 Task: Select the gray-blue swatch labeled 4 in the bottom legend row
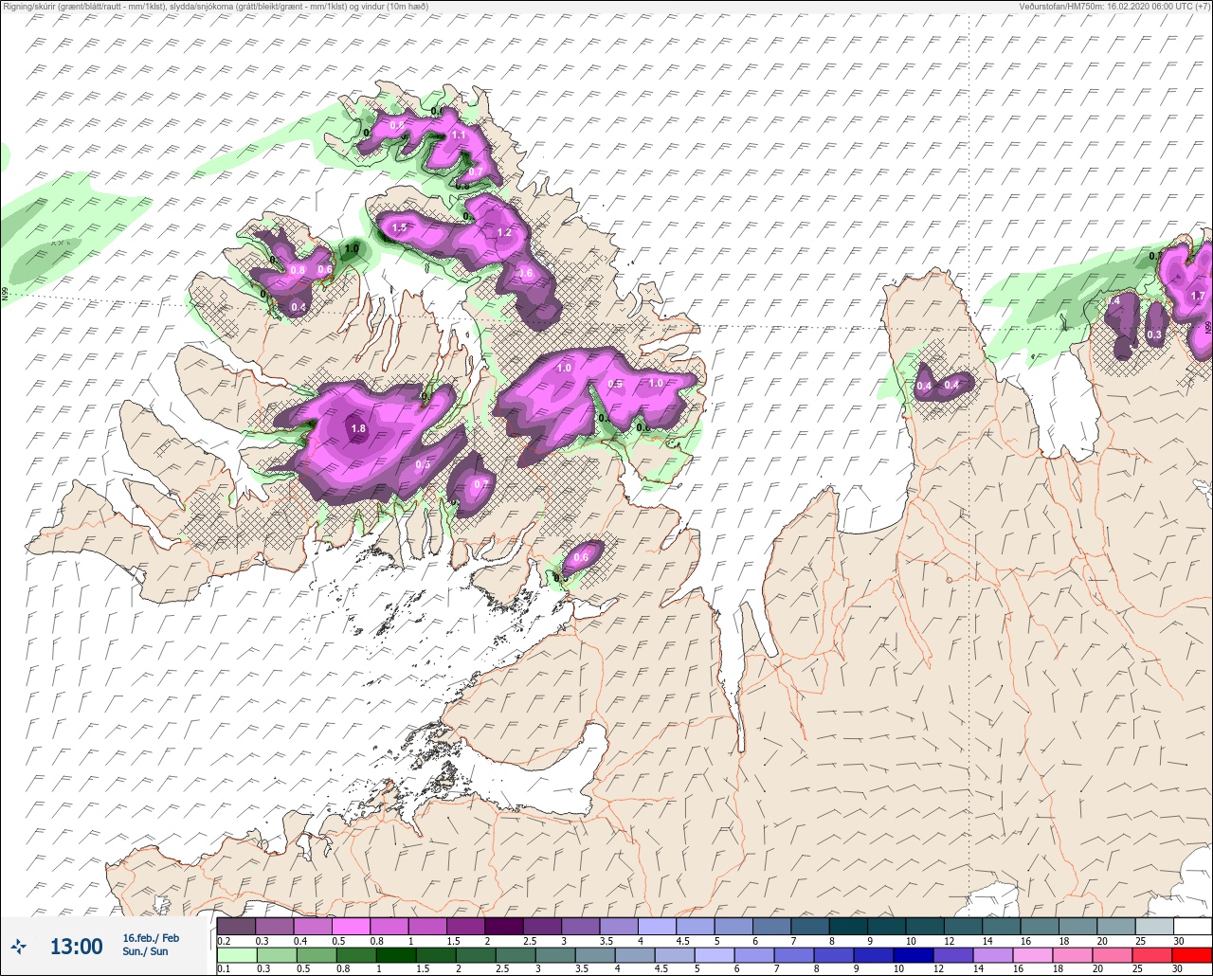(634, 955)
